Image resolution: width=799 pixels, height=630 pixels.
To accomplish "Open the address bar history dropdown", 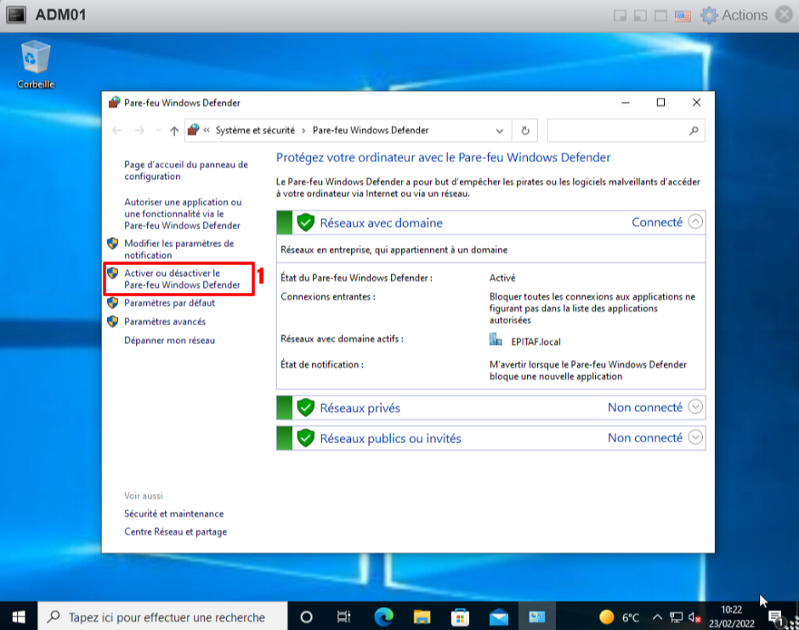I will [x=500, y=131].
